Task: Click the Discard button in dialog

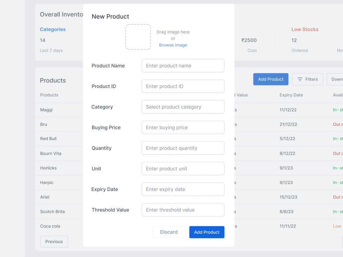Action: coord(169,232)
